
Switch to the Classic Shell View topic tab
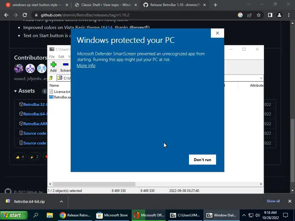(x=106, y=5)
